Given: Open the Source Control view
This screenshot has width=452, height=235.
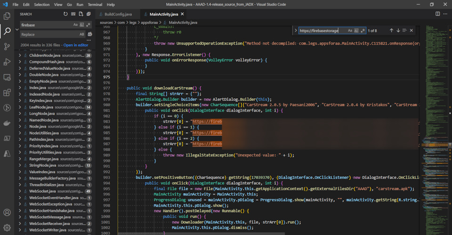Looking at the screenshot, I should tap(7, 47).
